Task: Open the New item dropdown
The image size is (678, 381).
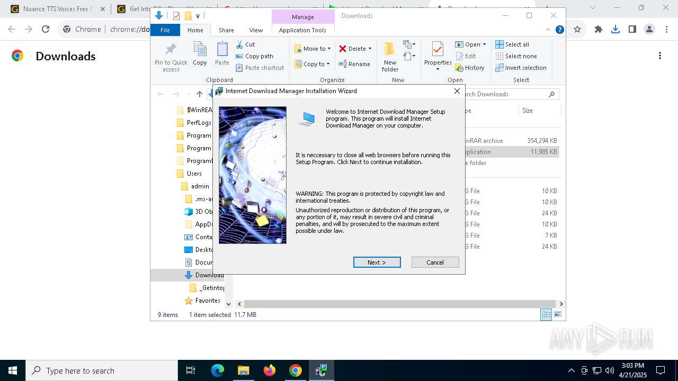Action: click(x=409, y=44)
